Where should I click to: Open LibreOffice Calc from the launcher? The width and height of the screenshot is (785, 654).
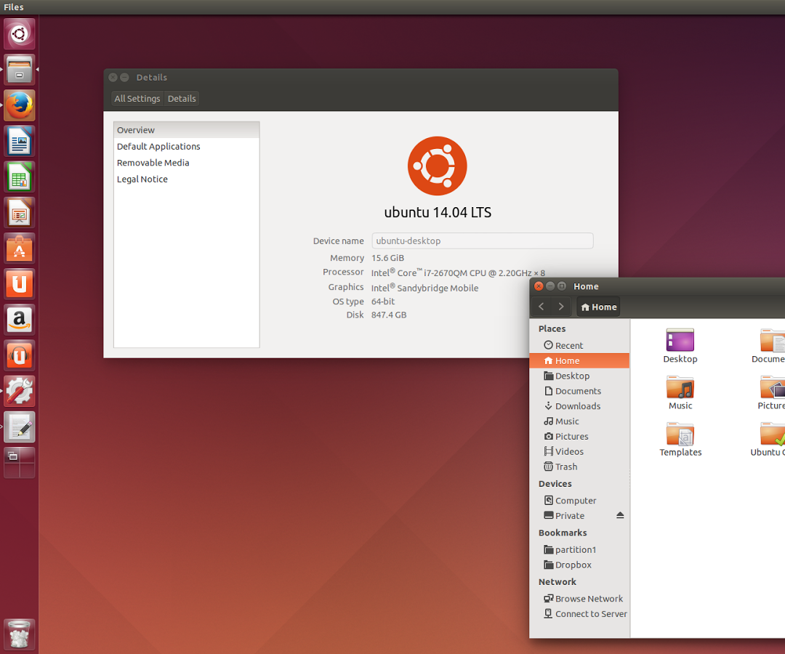pos(19,177)
